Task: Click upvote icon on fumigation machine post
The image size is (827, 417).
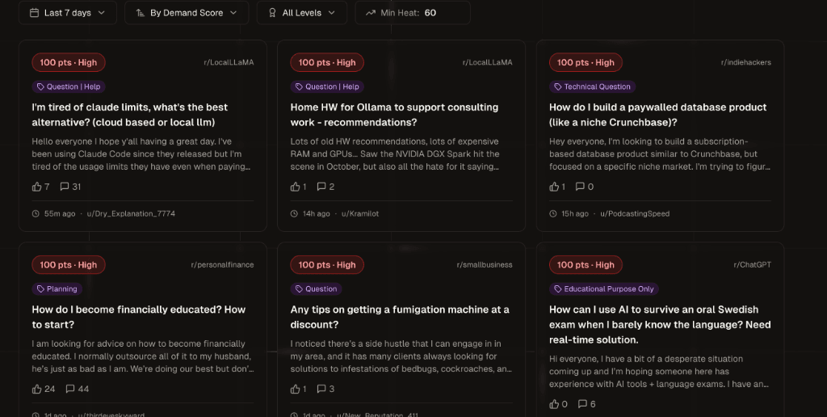Action: coord(296,389)
